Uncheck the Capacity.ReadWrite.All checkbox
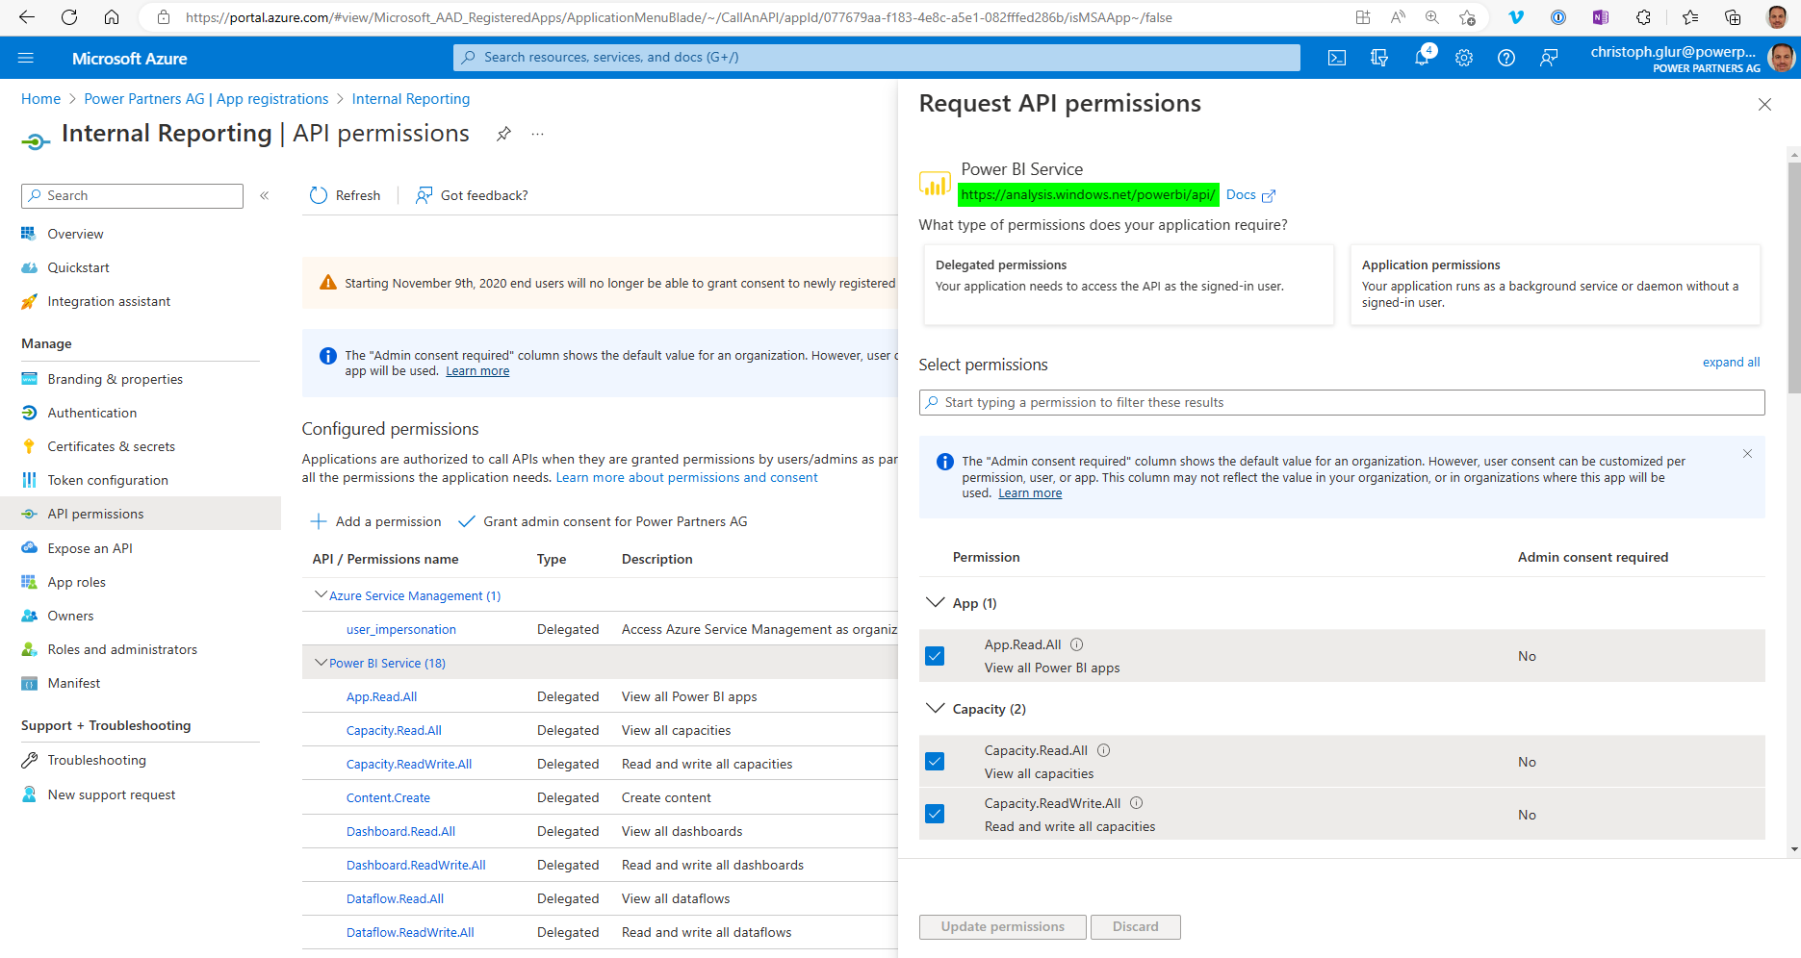 point(935,815)
